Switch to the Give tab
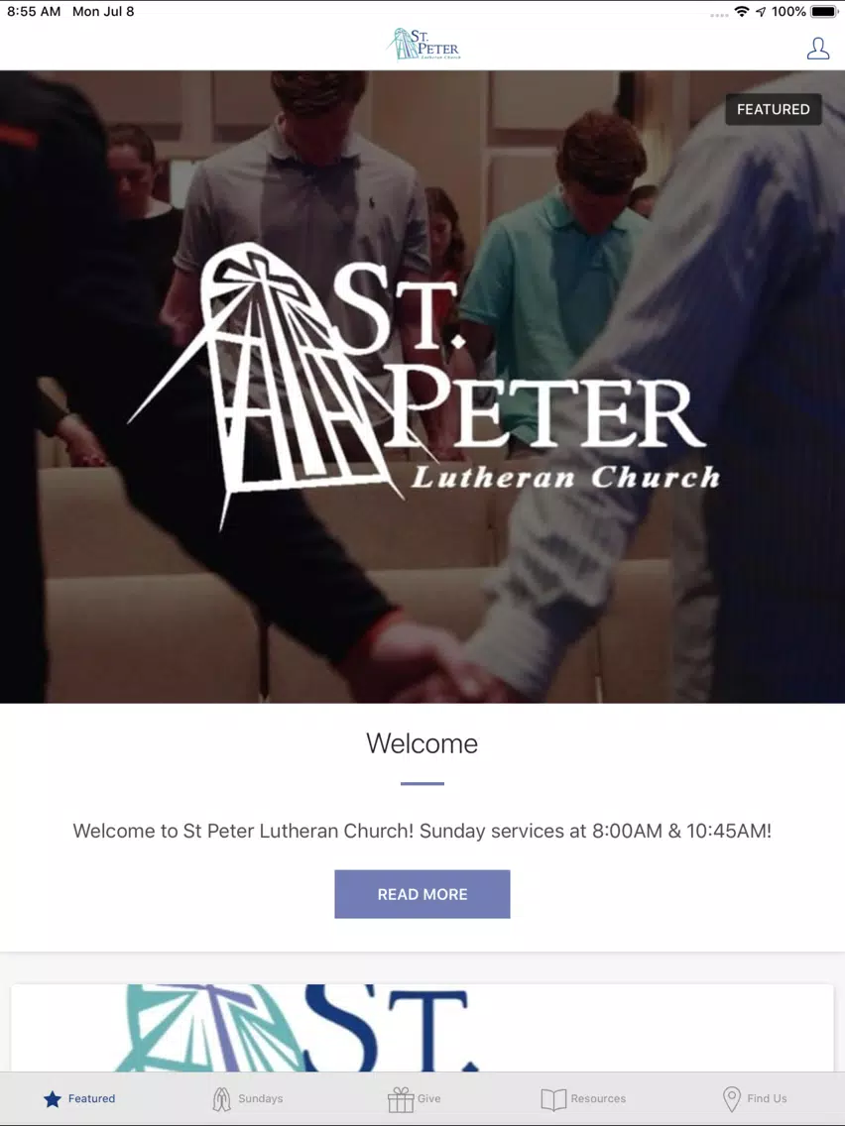Screen dimensions: 845x1126 (x=414, y=1098)
